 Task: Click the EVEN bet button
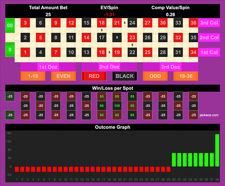63,76
